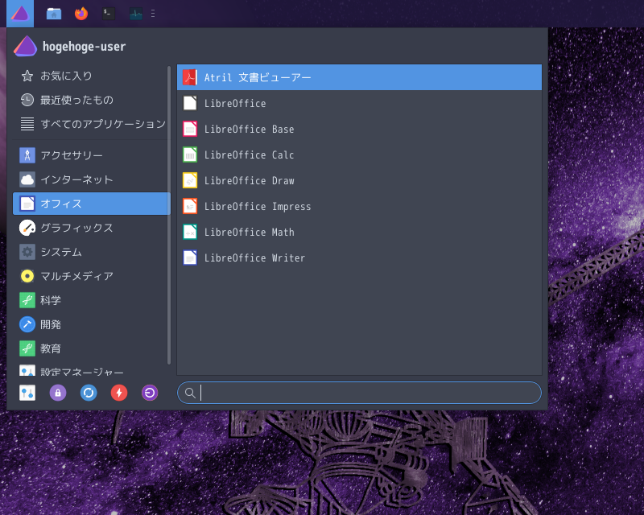
Task: Open LibreOffice Impress
Action: [359, 206]
